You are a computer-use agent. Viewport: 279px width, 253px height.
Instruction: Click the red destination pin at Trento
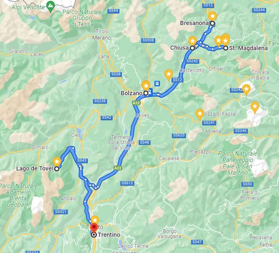pos(94,227)
